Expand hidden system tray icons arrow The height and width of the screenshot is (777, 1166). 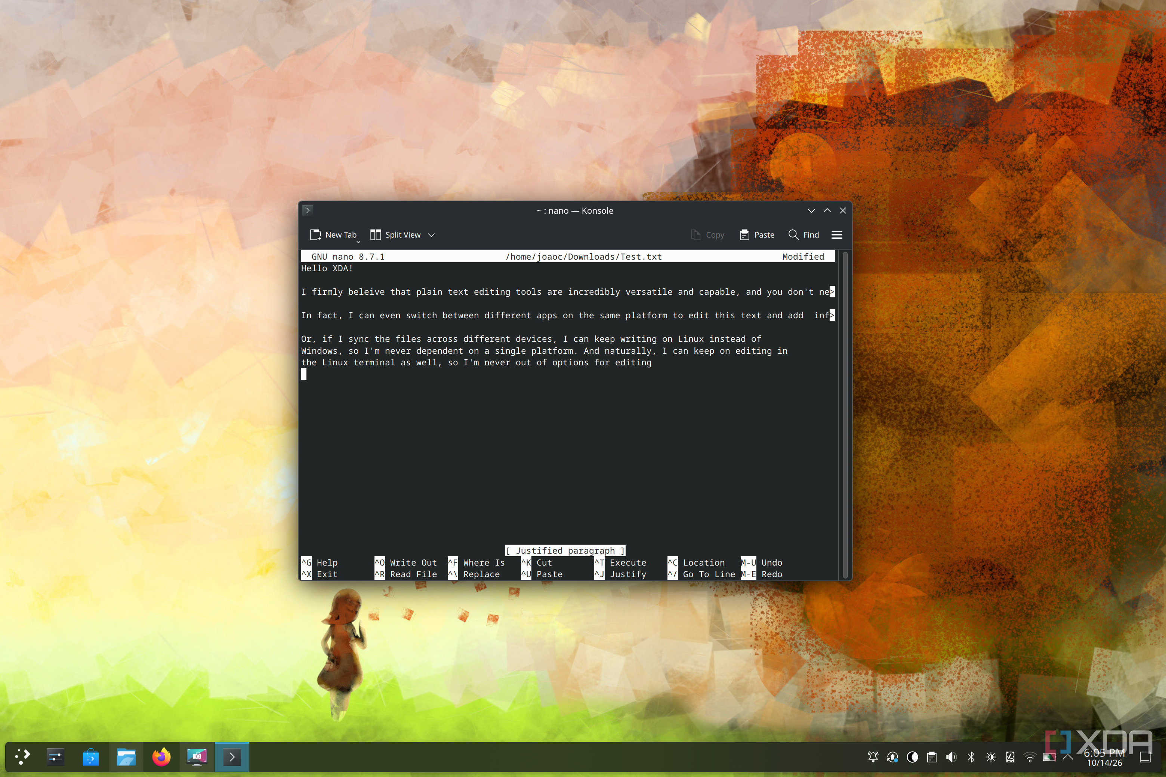[x=1068, y=757]
